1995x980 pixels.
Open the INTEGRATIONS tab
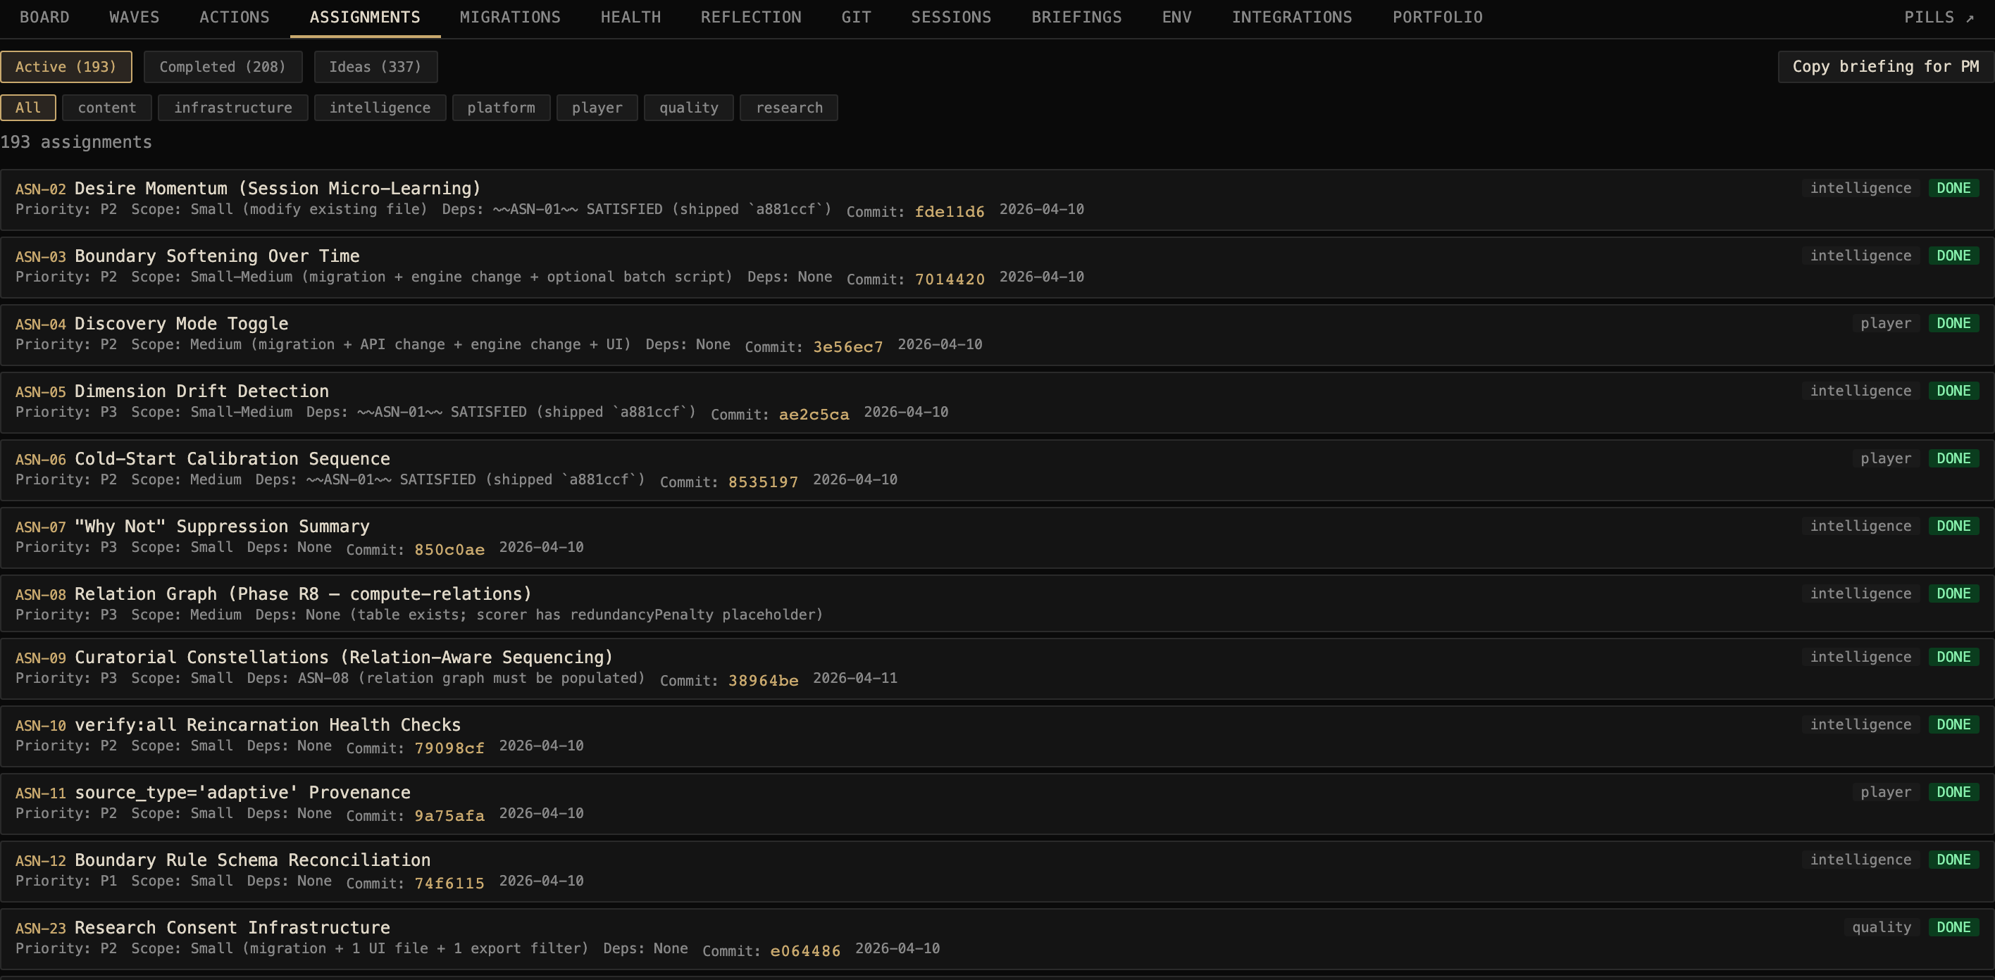[x=1291, y=17]
